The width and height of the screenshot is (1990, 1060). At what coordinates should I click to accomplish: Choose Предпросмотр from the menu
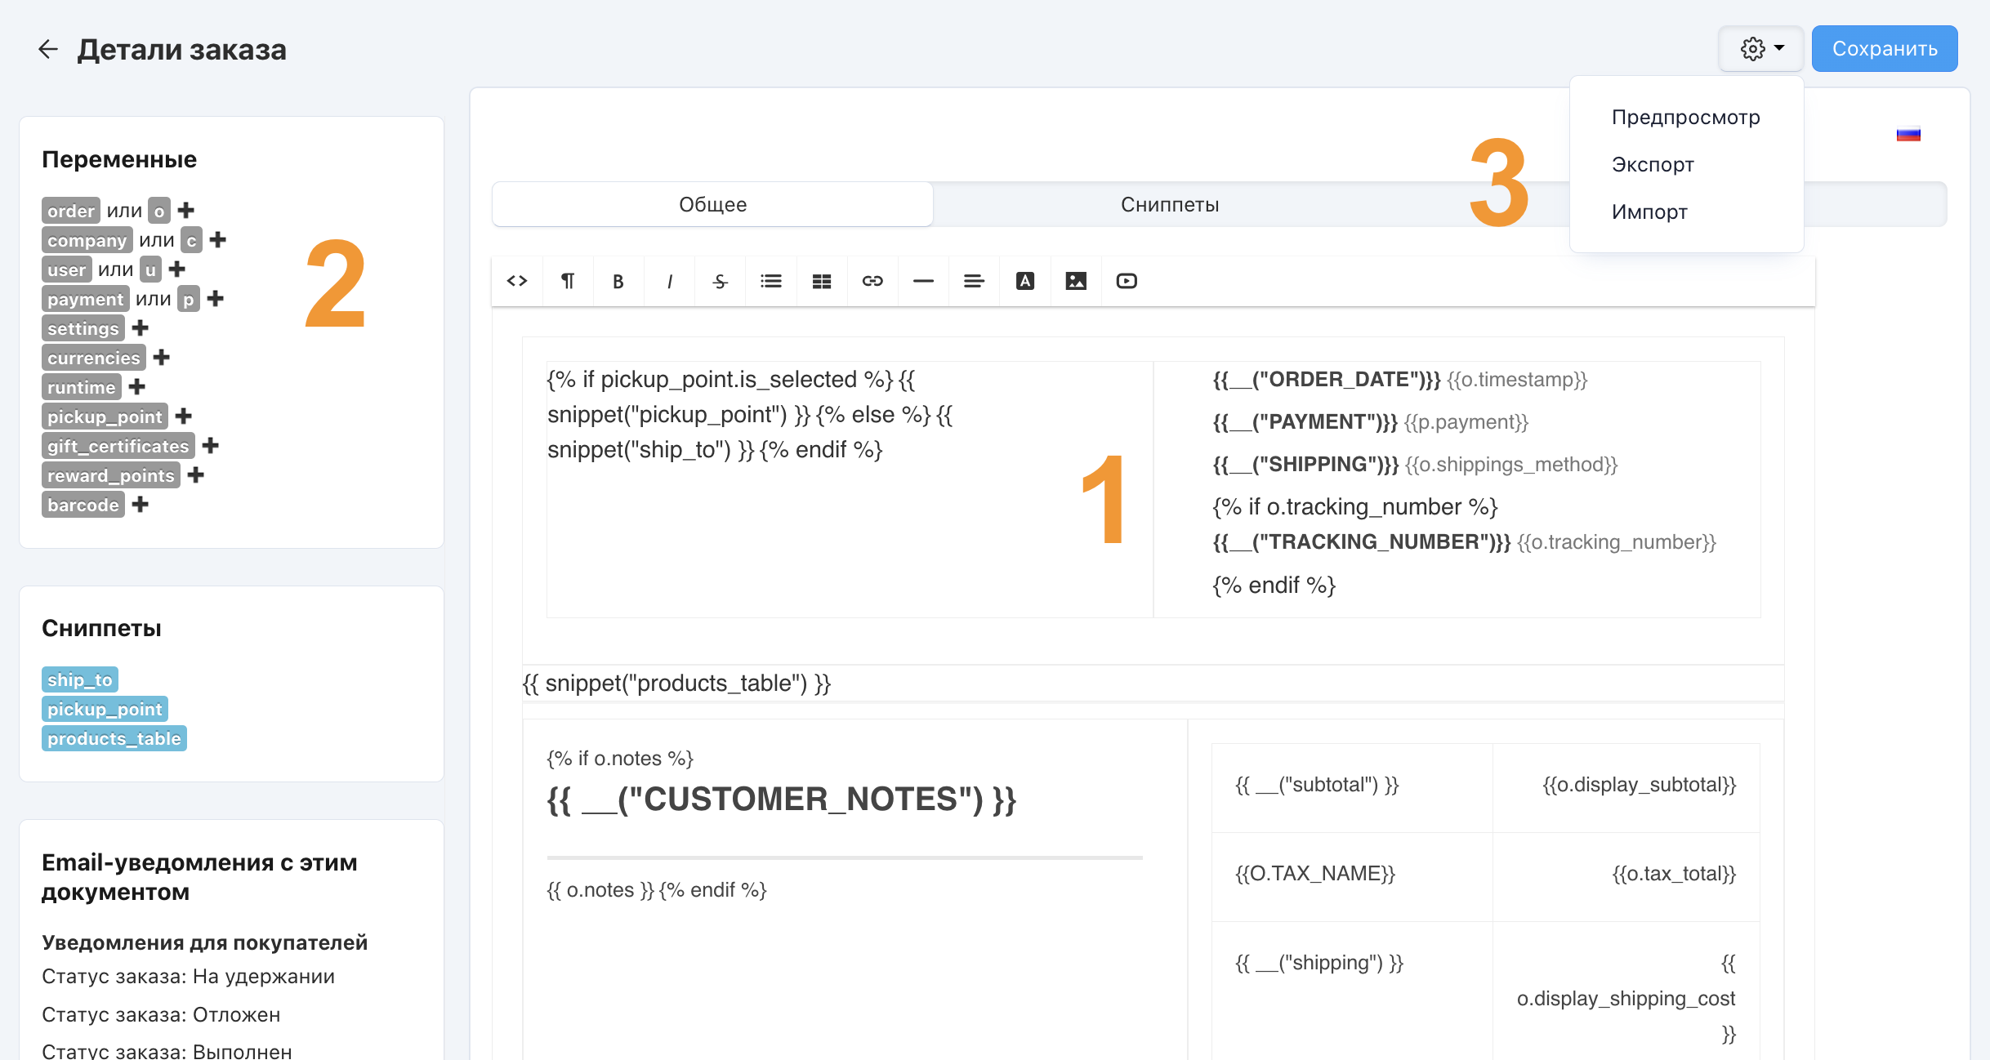[x=1685, y=117]
